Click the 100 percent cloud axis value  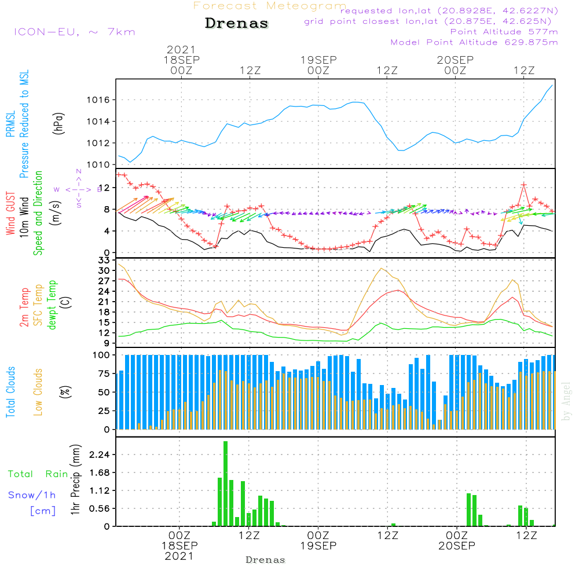101,355
